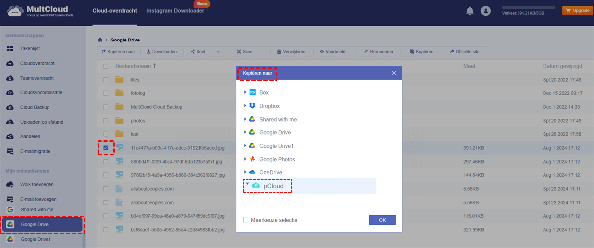The height and width of the screenshot is (248, 594).
Task: Click the Google Photos pinwheel icon
Action: (x=252, y=159)
